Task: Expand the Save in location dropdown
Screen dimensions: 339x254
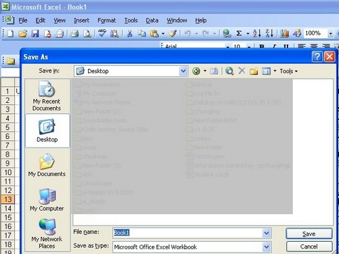Action: point(183,71)
